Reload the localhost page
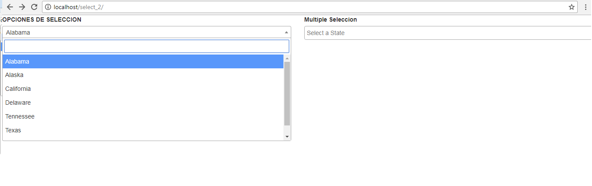 [x=34, y=7]
